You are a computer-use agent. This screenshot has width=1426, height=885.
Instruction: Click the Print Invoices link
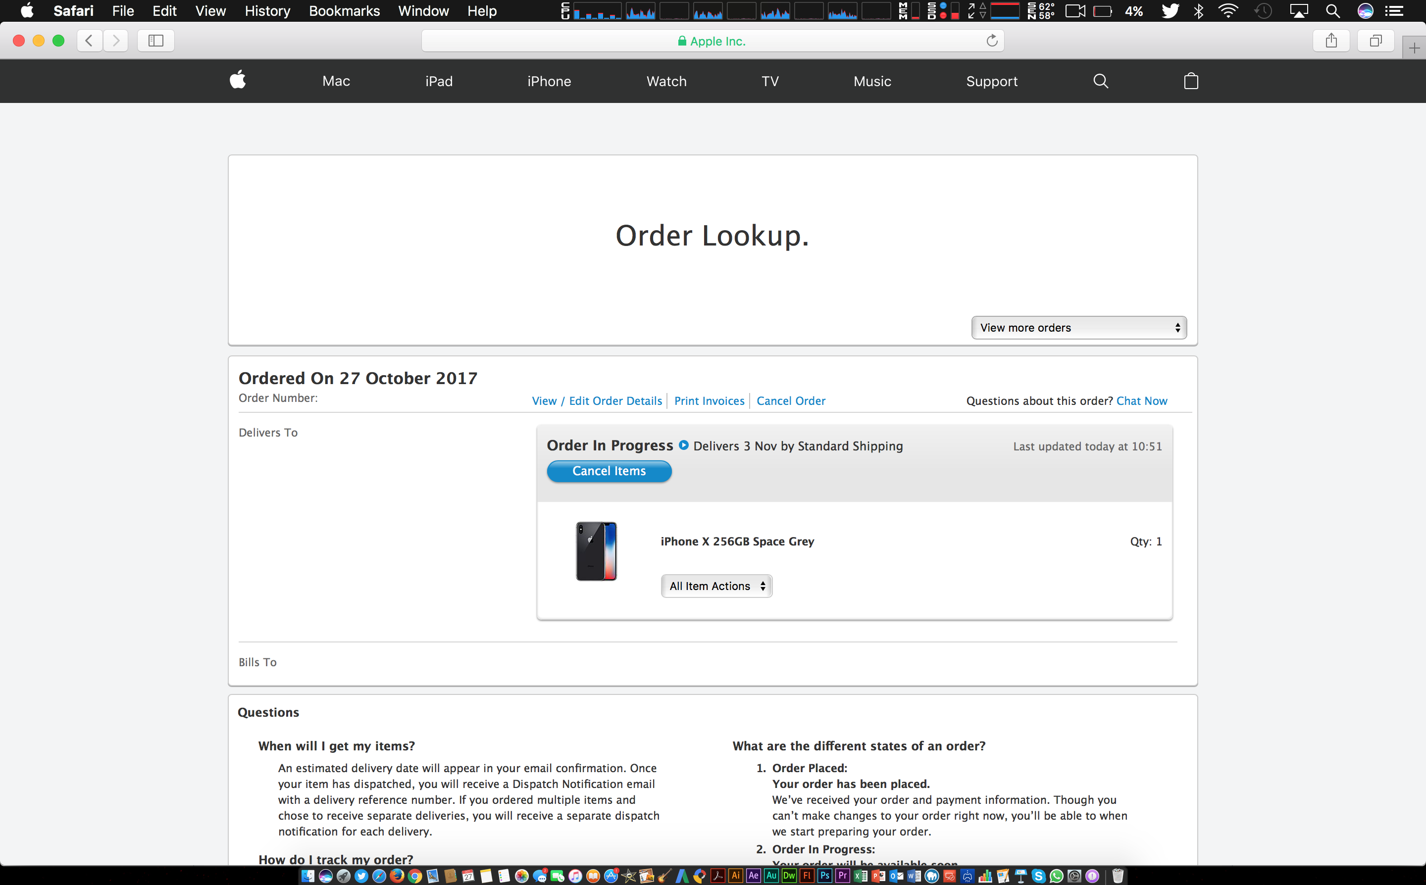[x=709, y=401]
